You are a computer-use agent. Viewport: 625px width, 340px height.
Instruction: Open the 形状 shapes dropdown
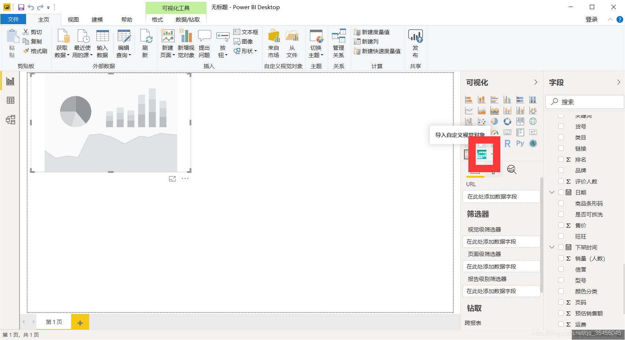[245, 51]
